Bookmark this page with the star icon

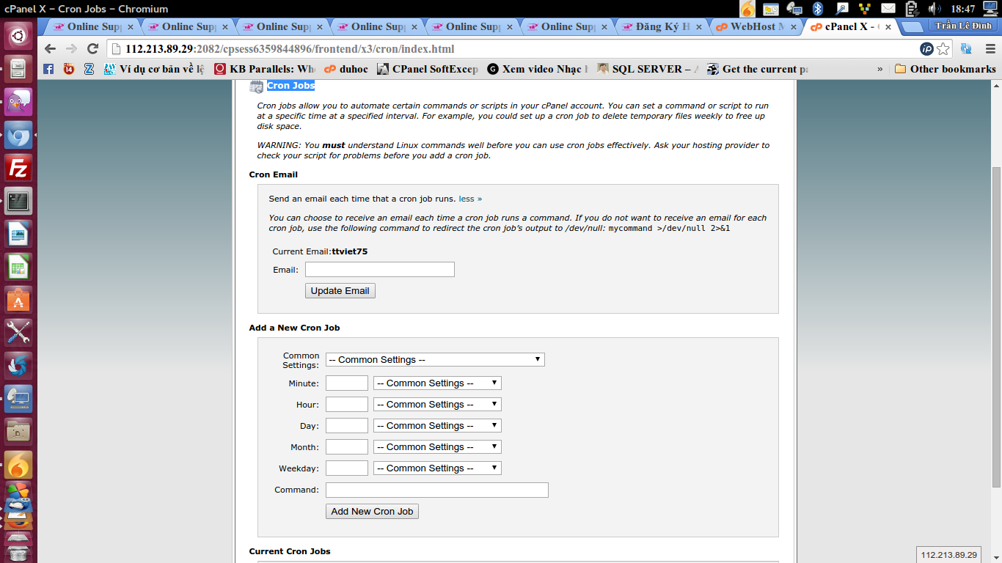click(x=943, y=49)
